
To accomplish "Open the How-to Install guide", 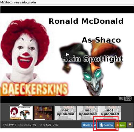I will tap(90, 125).
